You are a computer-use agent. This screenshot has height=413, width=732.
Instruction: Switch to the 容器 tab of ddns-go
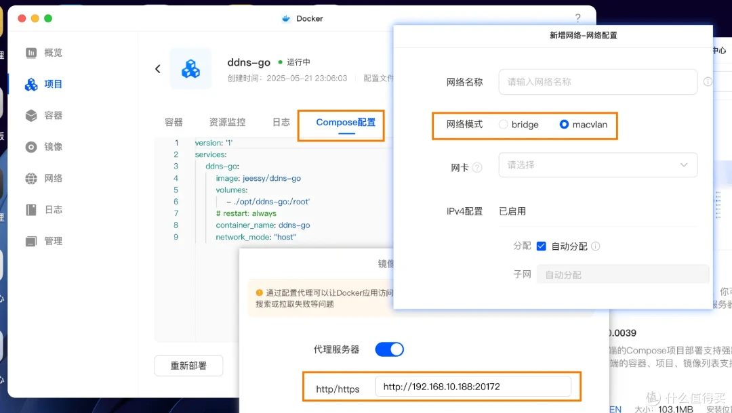coord(174,122)
